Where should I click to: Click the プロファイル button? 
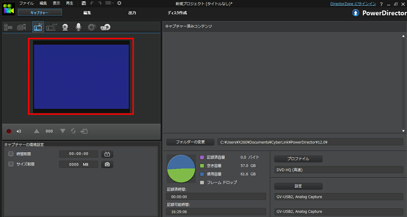(298, 159)
